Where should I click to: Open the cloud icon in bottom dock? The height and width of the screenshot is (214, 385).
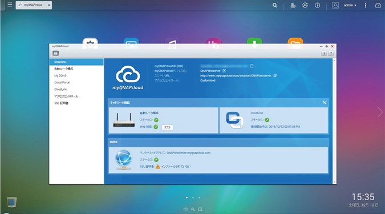(x=185, y=209)
